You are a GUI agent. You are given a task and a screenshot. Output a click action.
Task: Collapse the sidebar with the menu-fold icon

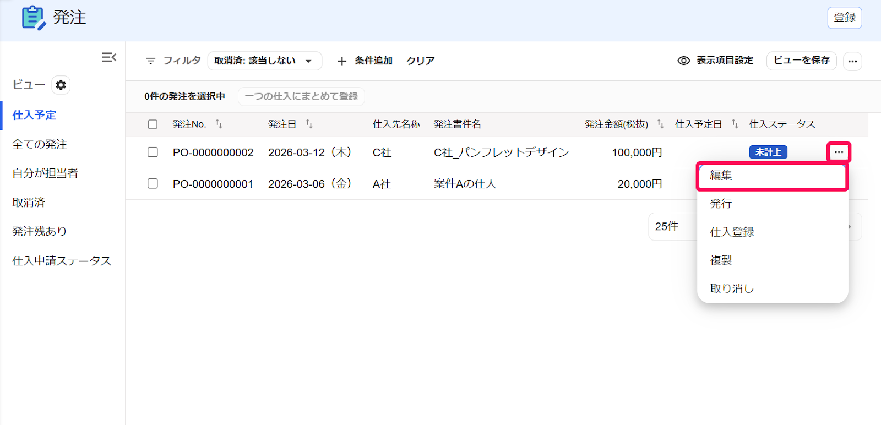click(x=109, y=57)
